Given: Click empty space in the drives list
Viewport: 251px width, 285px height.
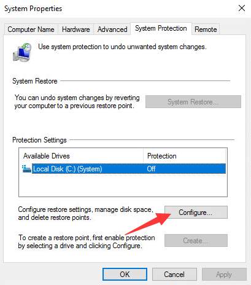Looking at the screenshot, I should 123,185.
